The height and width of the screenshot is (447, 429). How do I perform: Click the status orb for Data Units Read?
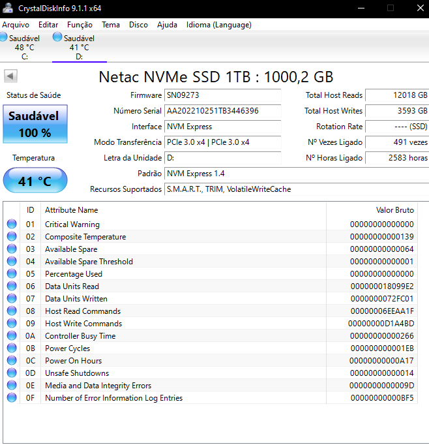tap(12, 286)
